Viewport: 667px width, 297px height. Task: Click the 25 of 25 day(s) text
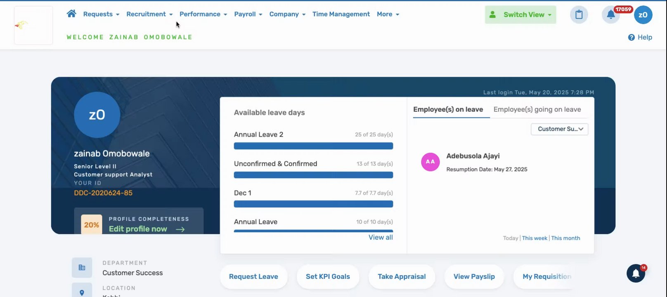pos(374,134)
